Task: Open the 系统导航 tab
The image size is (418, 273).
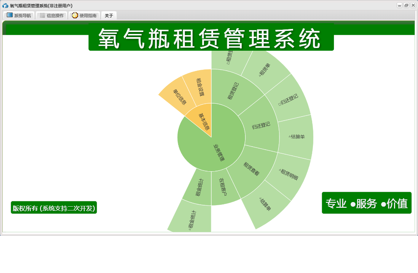Action: click(x=19, y=16)
